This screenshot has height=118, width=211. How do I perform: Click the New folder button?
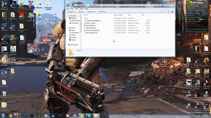pyautogui.click(x=102, y=12)
